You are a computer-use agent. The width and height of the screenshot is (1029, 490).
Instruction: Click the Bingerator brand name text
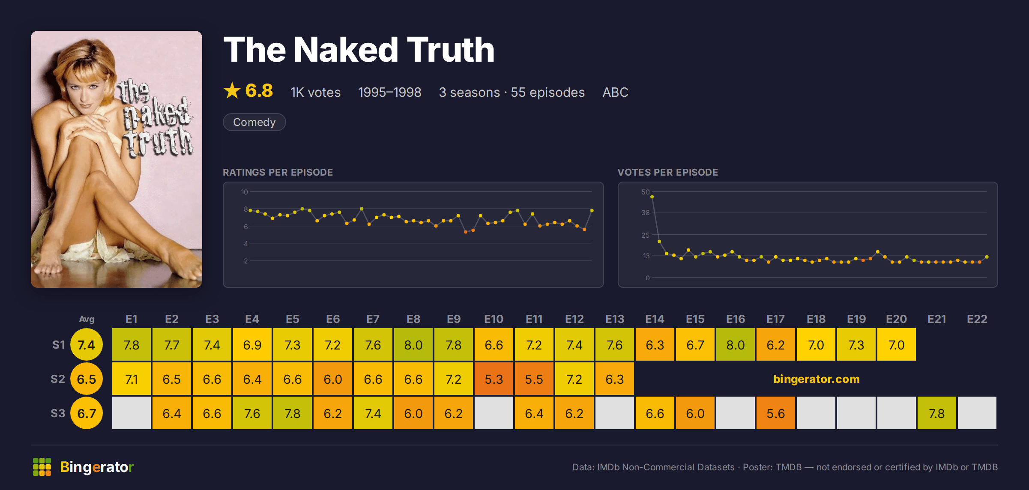(x=97, y=467)
